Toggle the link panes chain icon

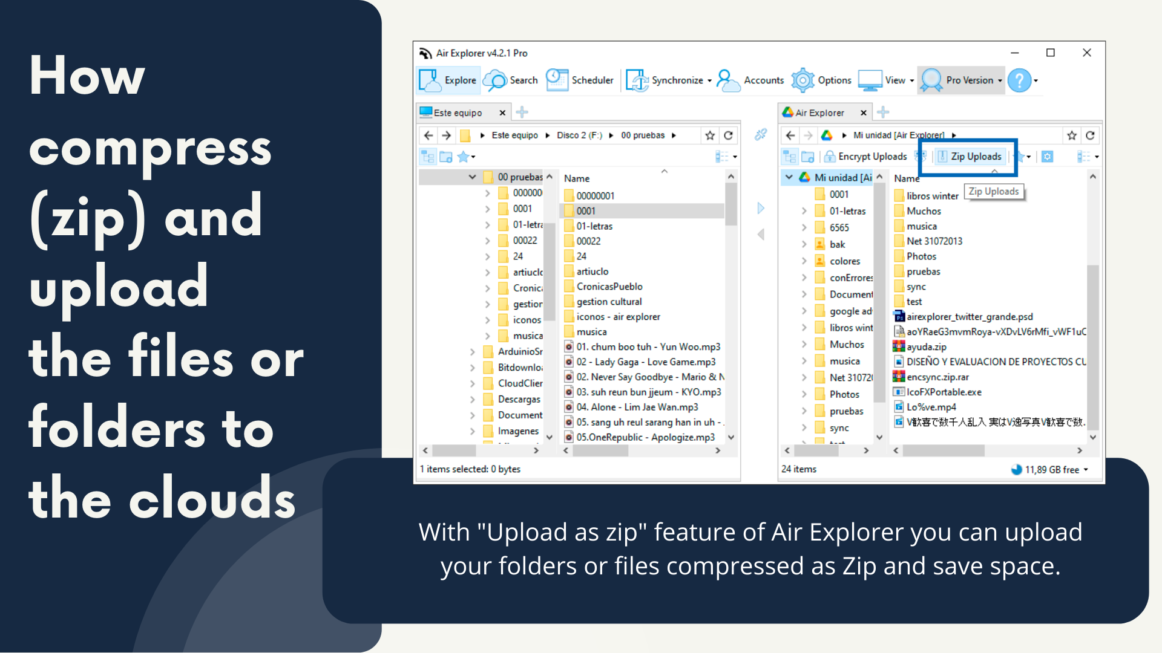click(x=761, y=134)
